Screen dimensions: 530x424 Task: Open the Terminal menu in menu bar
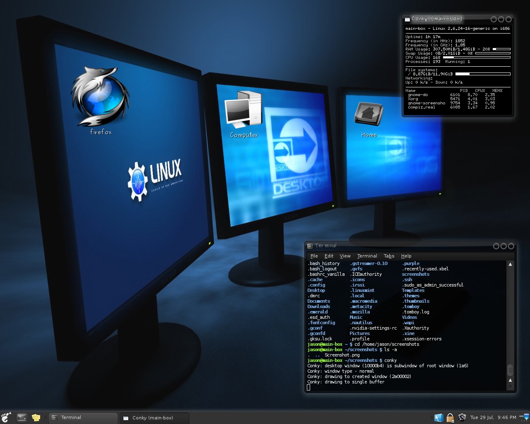[367, 256]
